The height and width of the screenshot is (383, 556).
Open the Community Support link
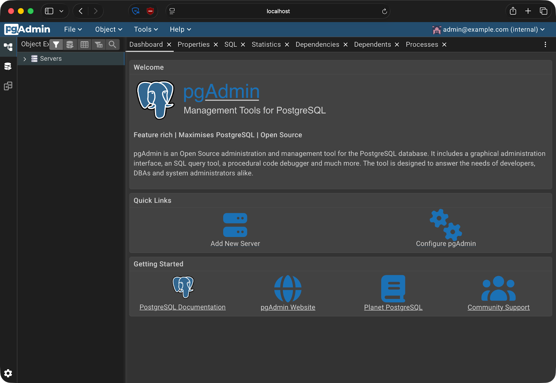(x=499, y=307)
